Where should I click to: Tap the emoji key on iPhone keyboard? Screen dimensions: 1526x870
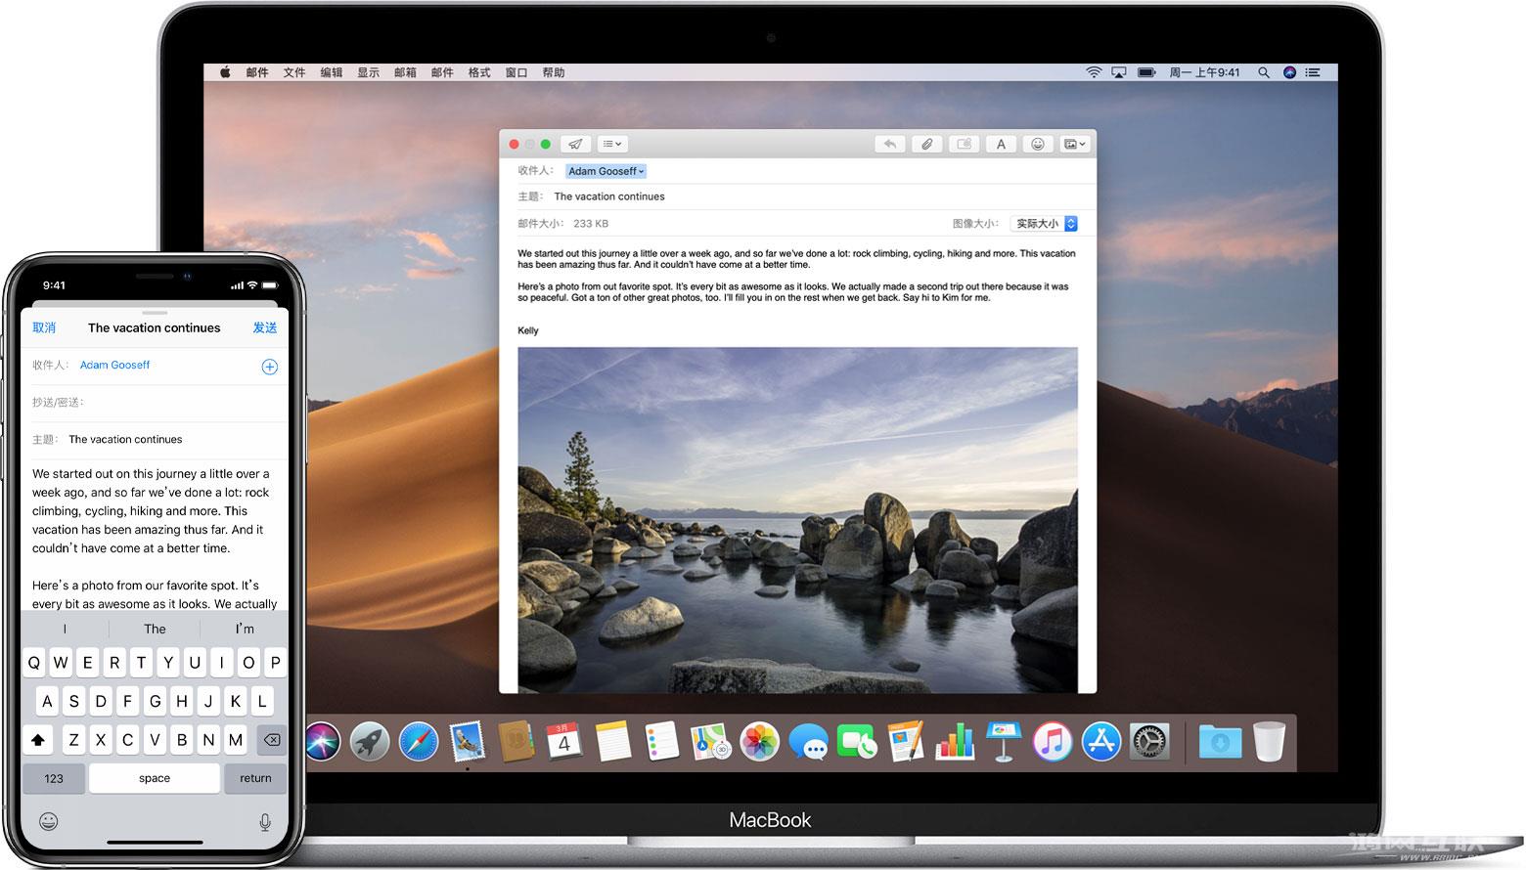click(47, 821)
